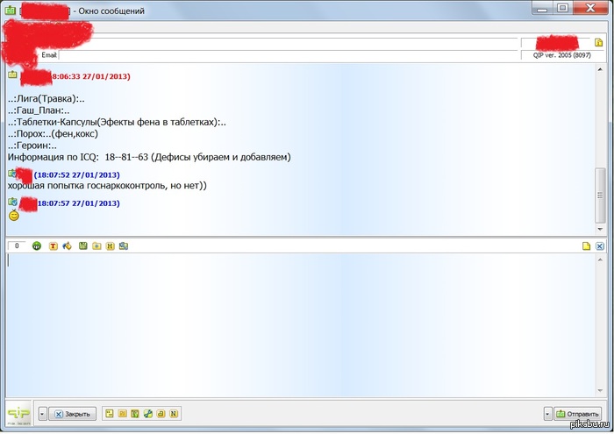Click the input area scrollbar down arrow

point(600,390)
